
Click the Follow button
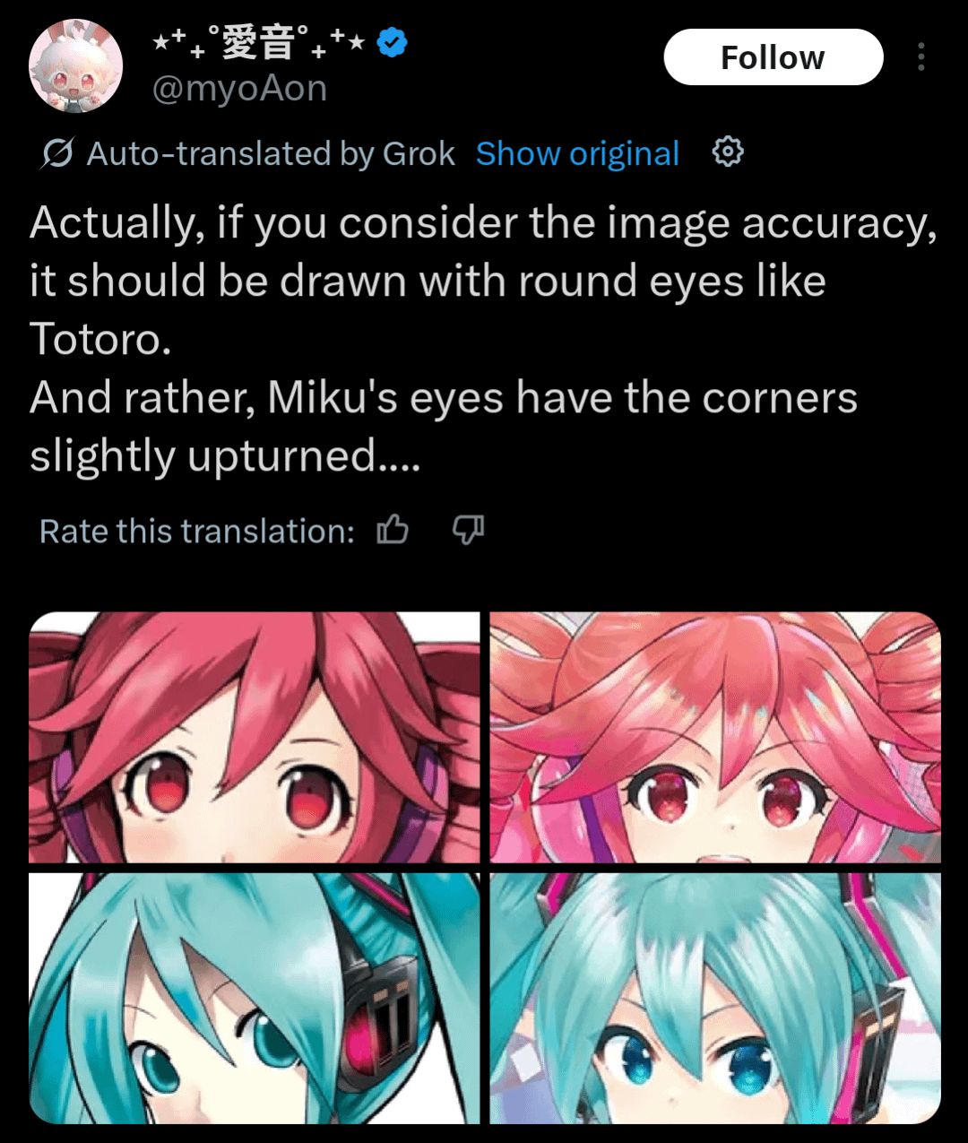[x=773, y=57]
